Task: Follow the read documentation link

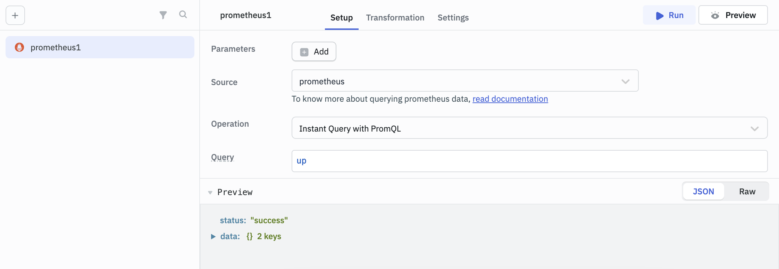Action: [x=510, y=99]
